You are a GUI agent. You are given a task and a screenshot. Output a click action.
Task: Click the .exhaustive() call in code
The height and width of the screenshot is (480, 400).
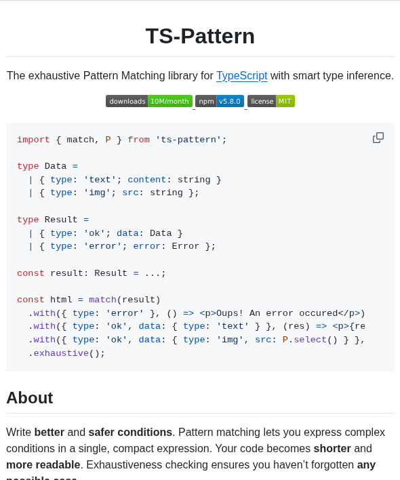click(66, 353)
